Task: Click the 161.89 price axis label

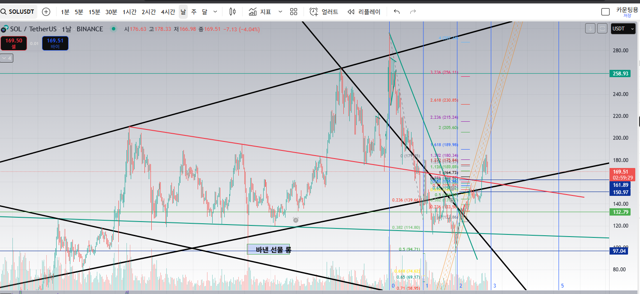Action: coord(619,185)
